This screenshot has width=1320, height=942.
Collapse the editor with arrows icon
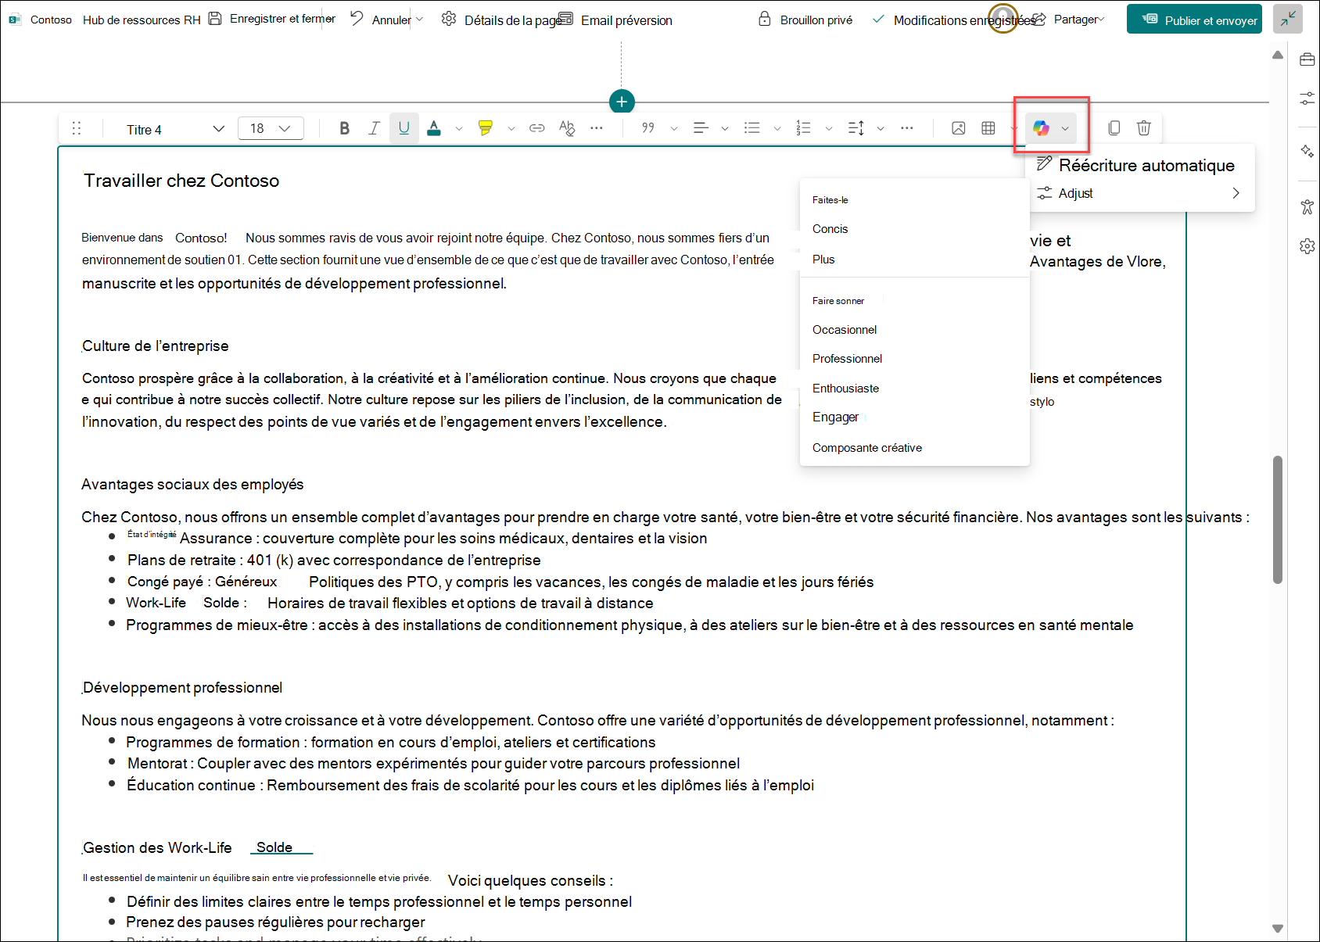coord(1288,20)
